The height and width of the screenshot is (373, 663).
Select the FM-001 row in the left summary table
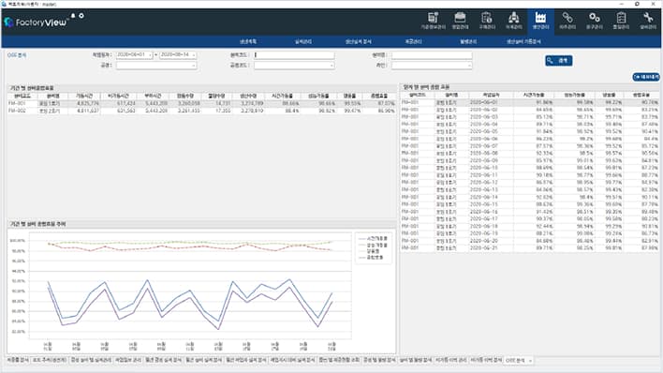(201, 103)
